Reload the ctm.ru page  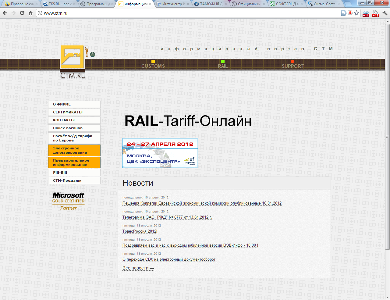coord(22,13)
